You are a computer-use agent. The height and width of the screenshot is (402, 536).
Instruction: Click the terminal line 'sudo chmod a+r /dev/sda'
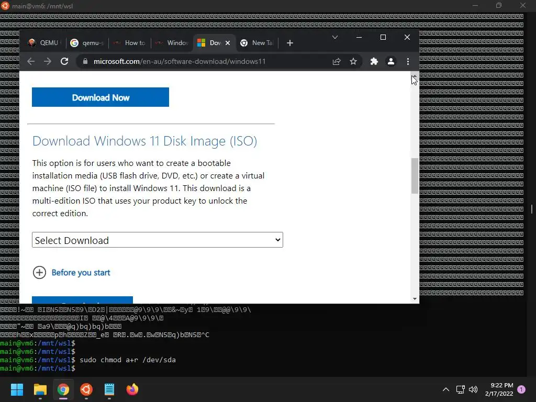pyautogui.click(x=128, y=360)
